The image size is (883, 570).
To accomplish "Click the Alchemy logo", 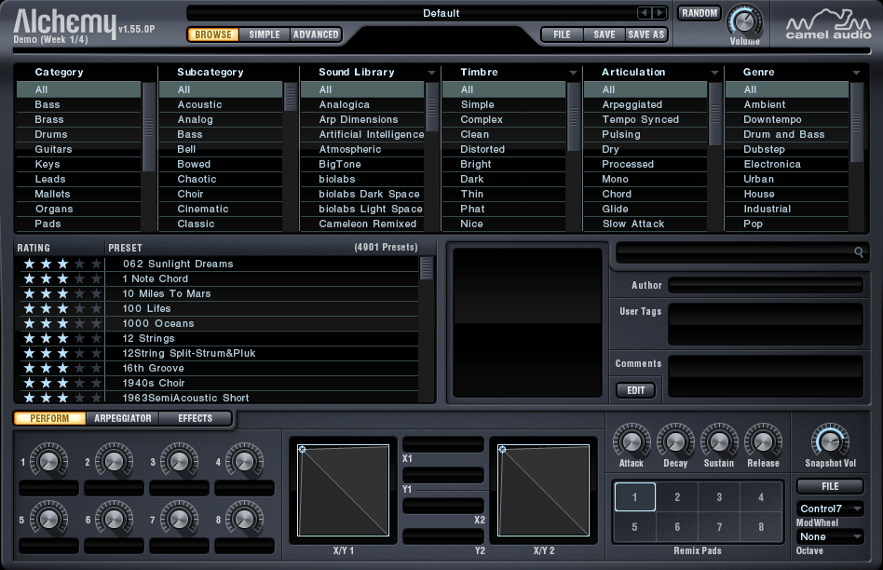I will point(64,23).
